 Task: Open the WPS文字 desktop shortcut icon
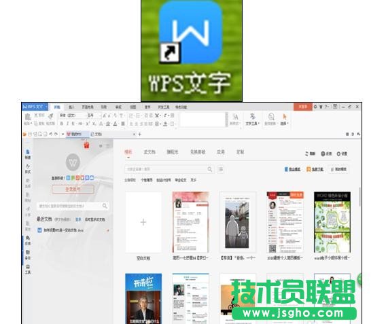[191, 32]
